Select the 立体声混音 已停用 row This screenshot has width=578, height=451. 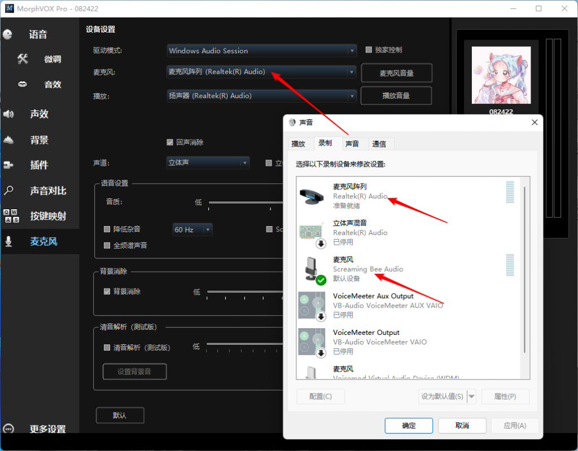tap(408, 233)
